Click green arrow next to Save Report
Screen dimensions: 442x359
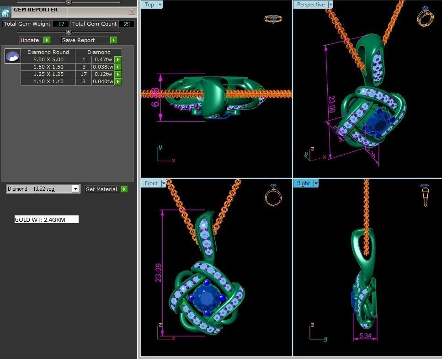coord(113,40)
